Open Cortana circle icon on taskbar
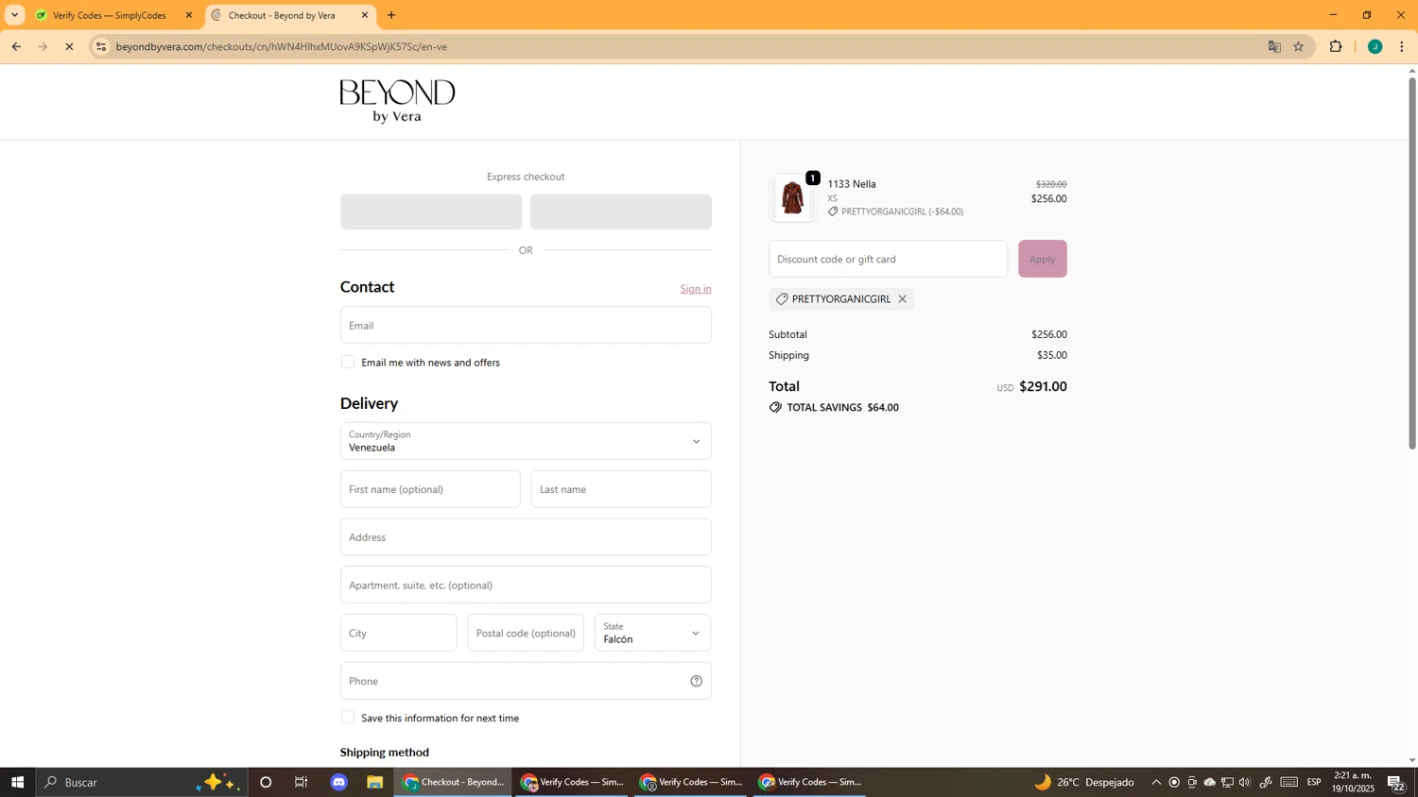The image size is (1418, 797). point(266,783)
